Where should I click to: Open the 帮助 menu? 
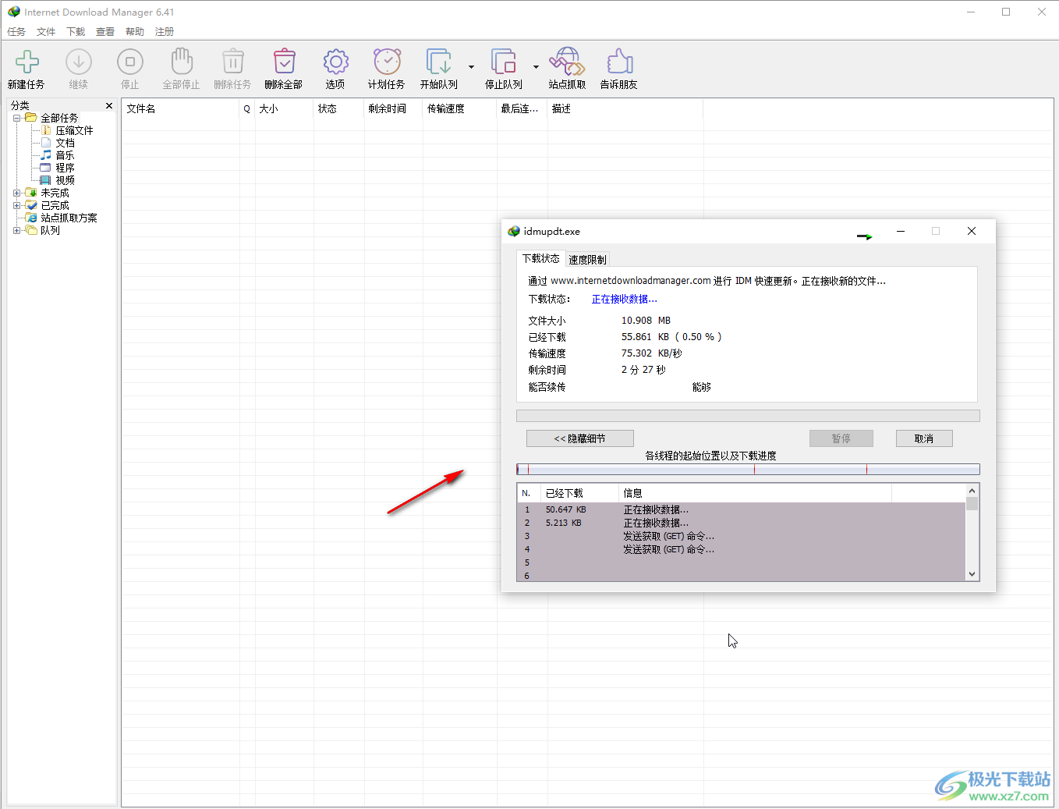(135, 32)
